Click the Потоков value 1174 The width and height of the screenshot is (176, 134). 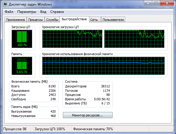106,91
